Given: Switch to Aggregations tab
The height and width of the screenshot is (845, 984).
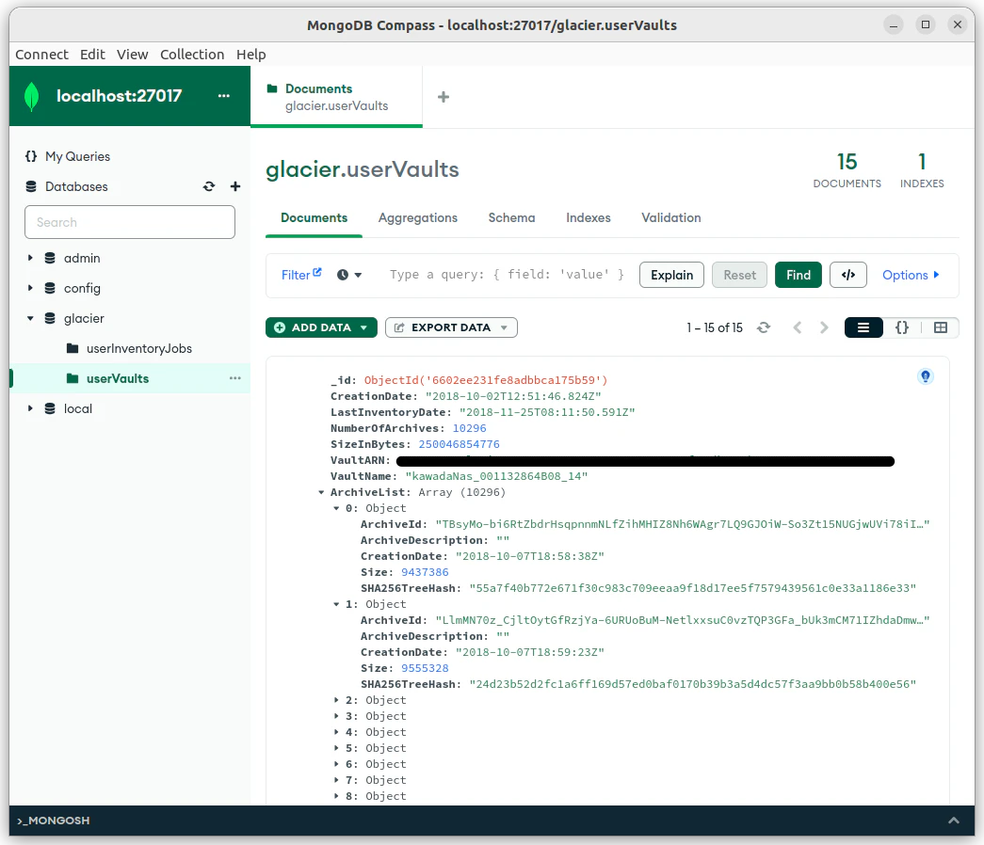Looking at the screenshot, I should click(418, 217).
